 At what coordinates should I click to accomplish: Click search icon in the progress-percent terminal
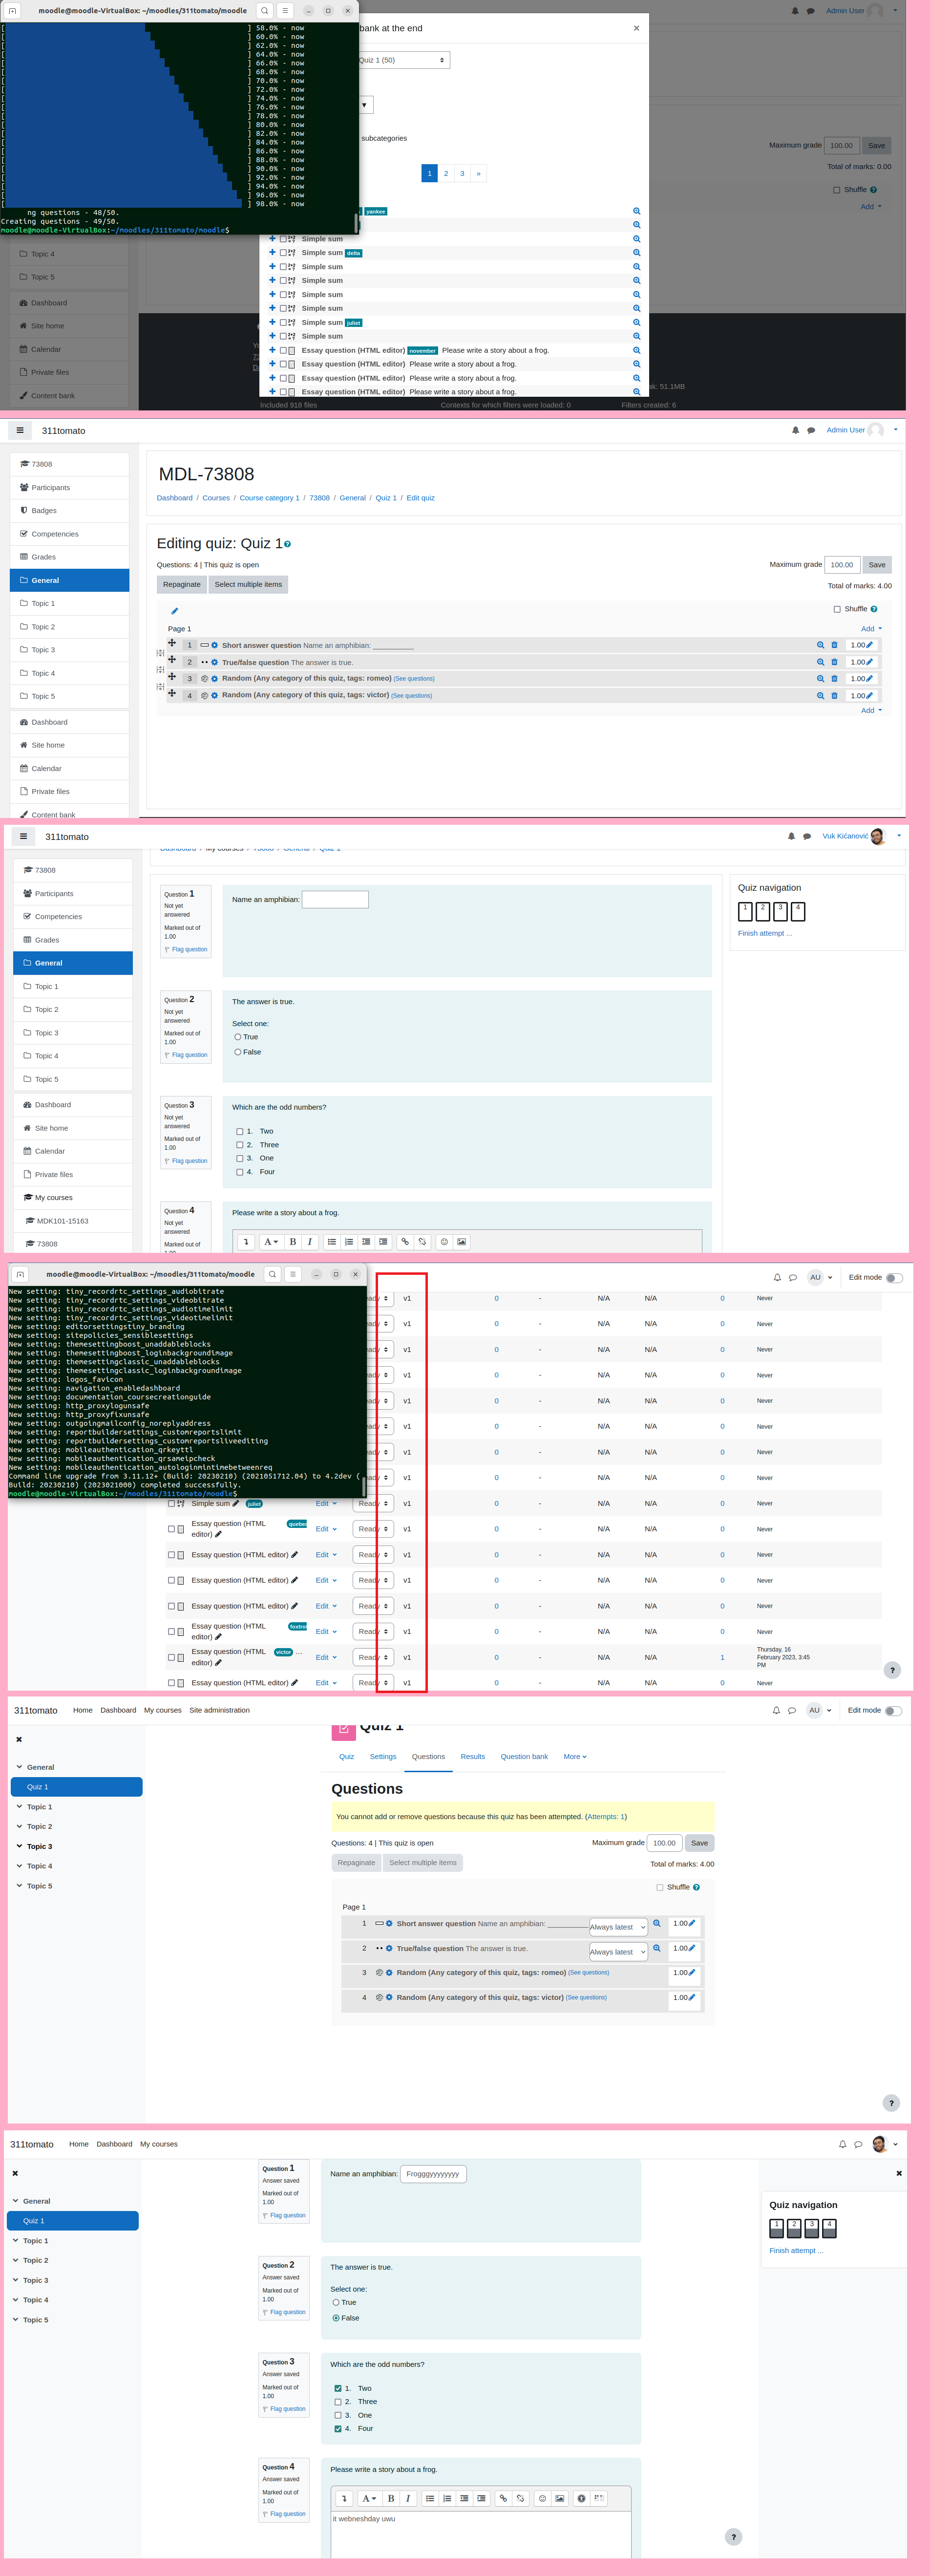(265, 11)
